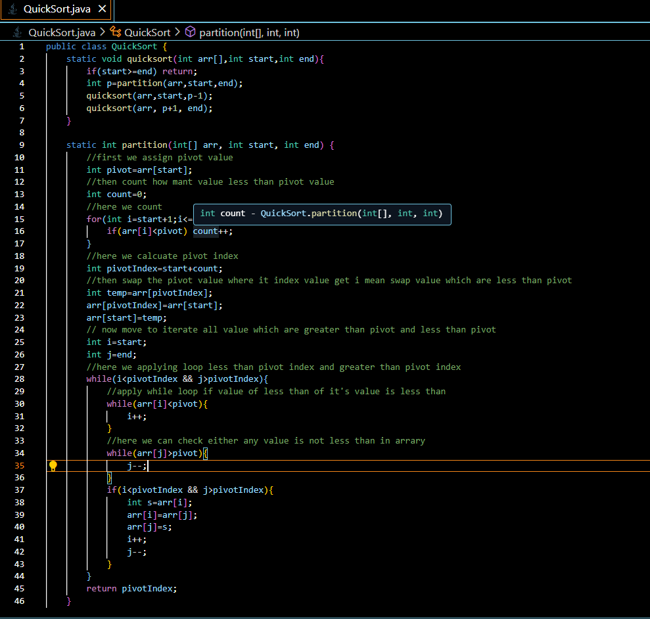Click 'int count=0;' on line 13
The height and width of the screenshot is (619, 650).
point(116,195)
